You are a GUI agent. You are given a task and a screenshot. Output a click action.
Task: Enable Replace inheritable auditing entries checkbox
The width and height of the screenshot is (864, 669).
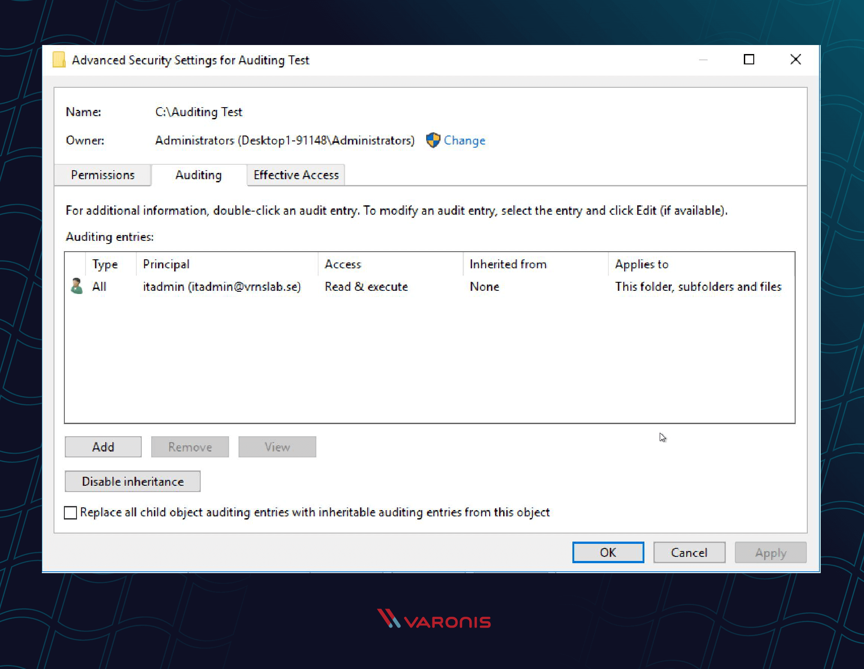coord(71,512)
